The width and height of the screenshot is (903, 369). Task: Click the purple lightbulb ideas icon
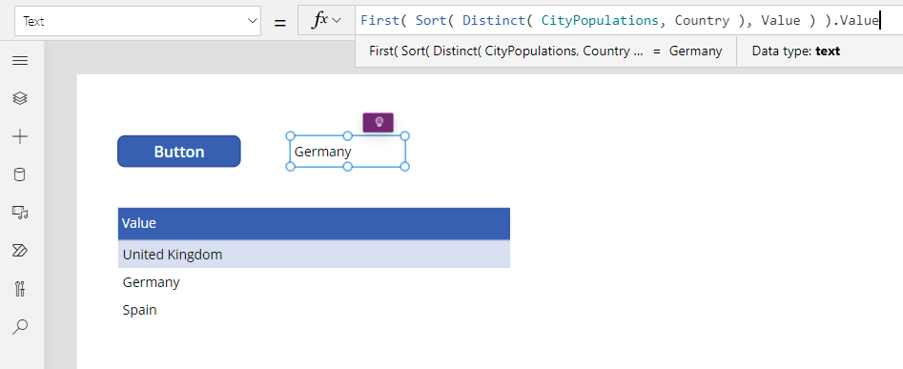(x=379, y=122)
